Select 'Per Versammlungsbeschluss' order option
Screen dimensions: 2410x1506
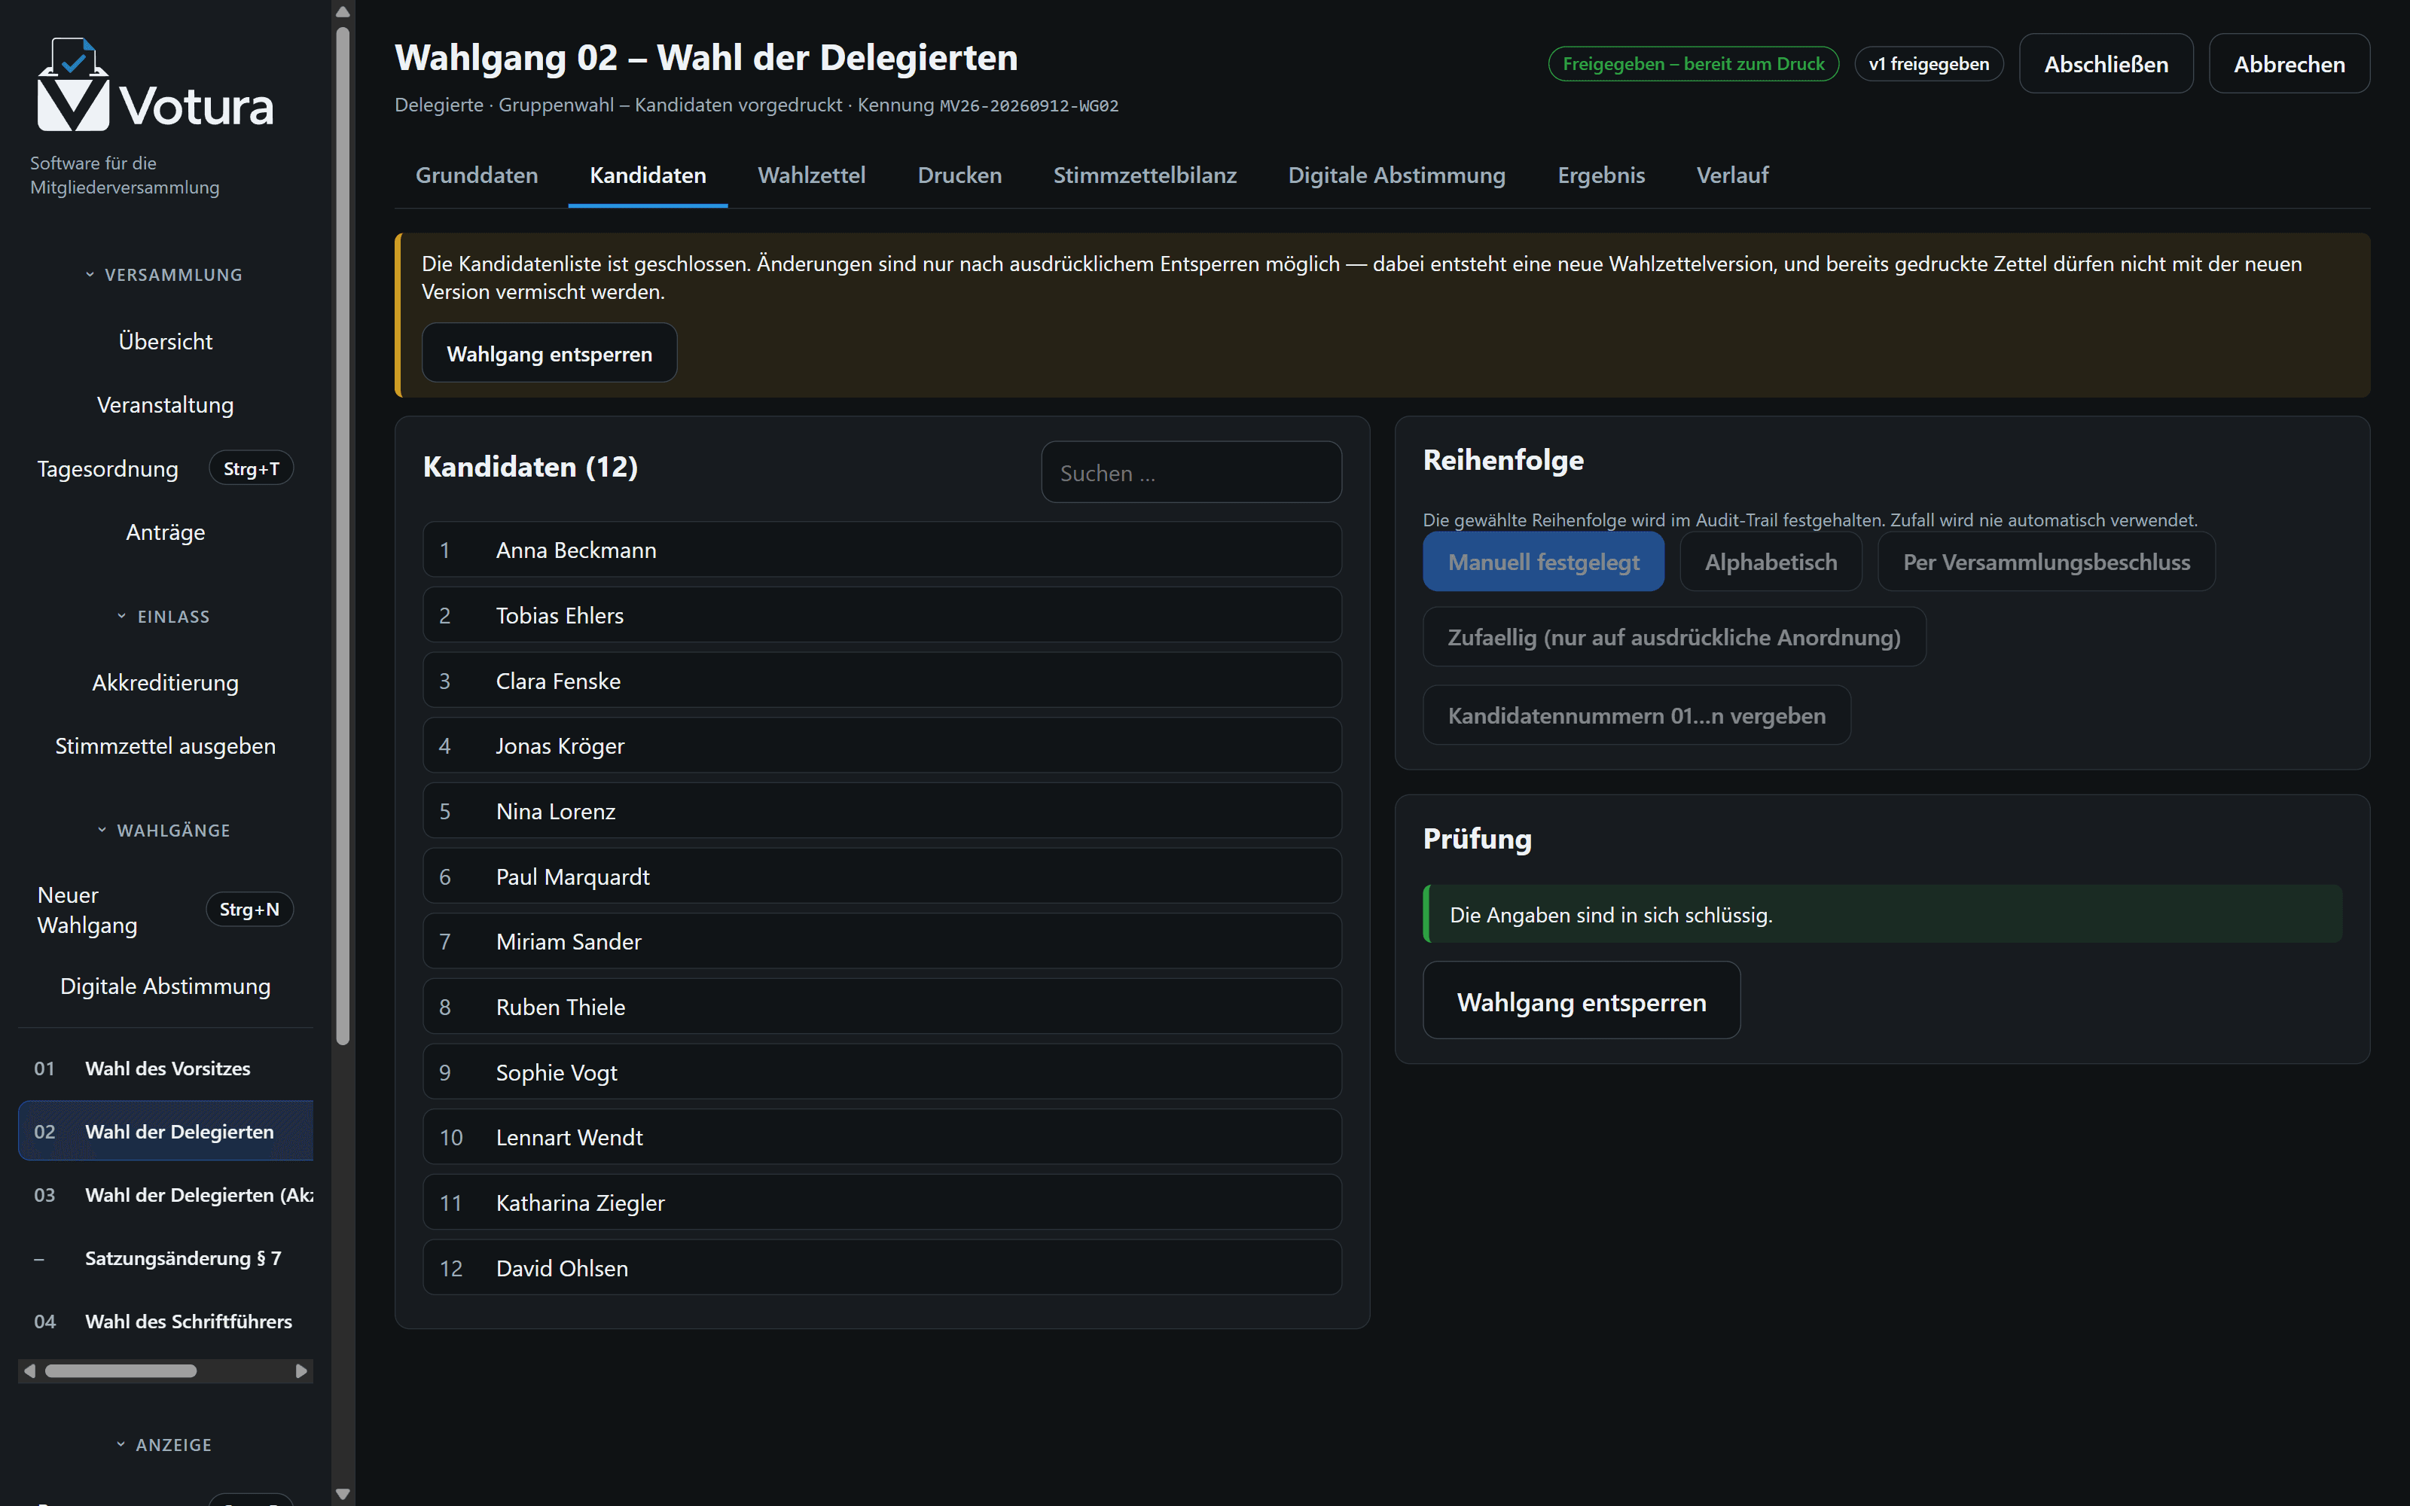click(x=2045, y=562)
